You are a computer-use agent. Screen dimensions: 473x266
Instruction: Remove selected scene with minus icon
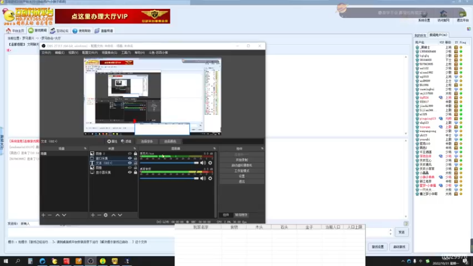tap(50, 215)
